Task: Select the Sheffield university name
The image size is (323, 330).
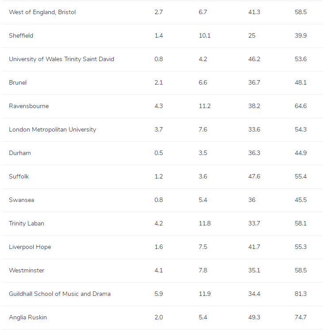Action: [21, 35]
